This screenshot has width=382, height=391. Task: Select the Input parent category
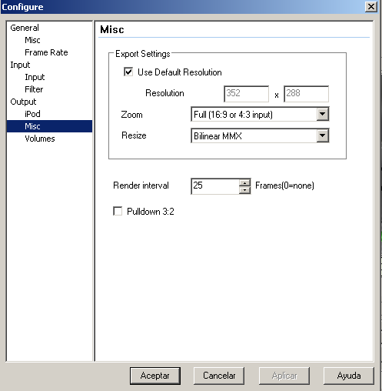[20, 65]
